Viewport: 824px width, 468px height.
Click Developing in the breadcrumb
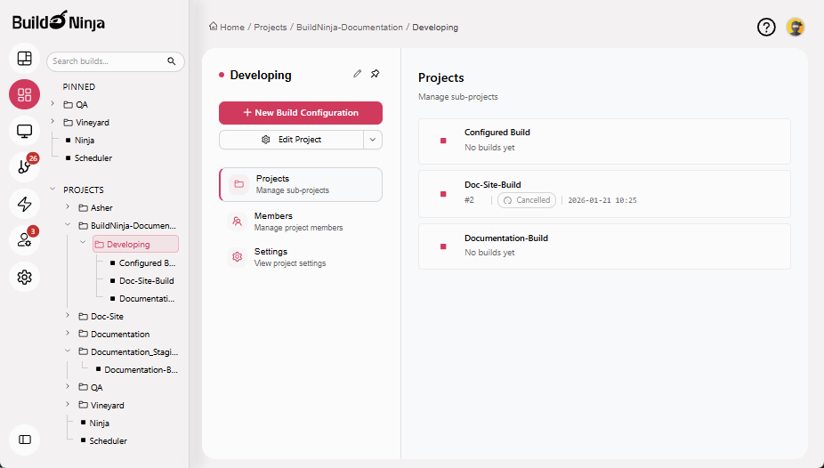435,28
